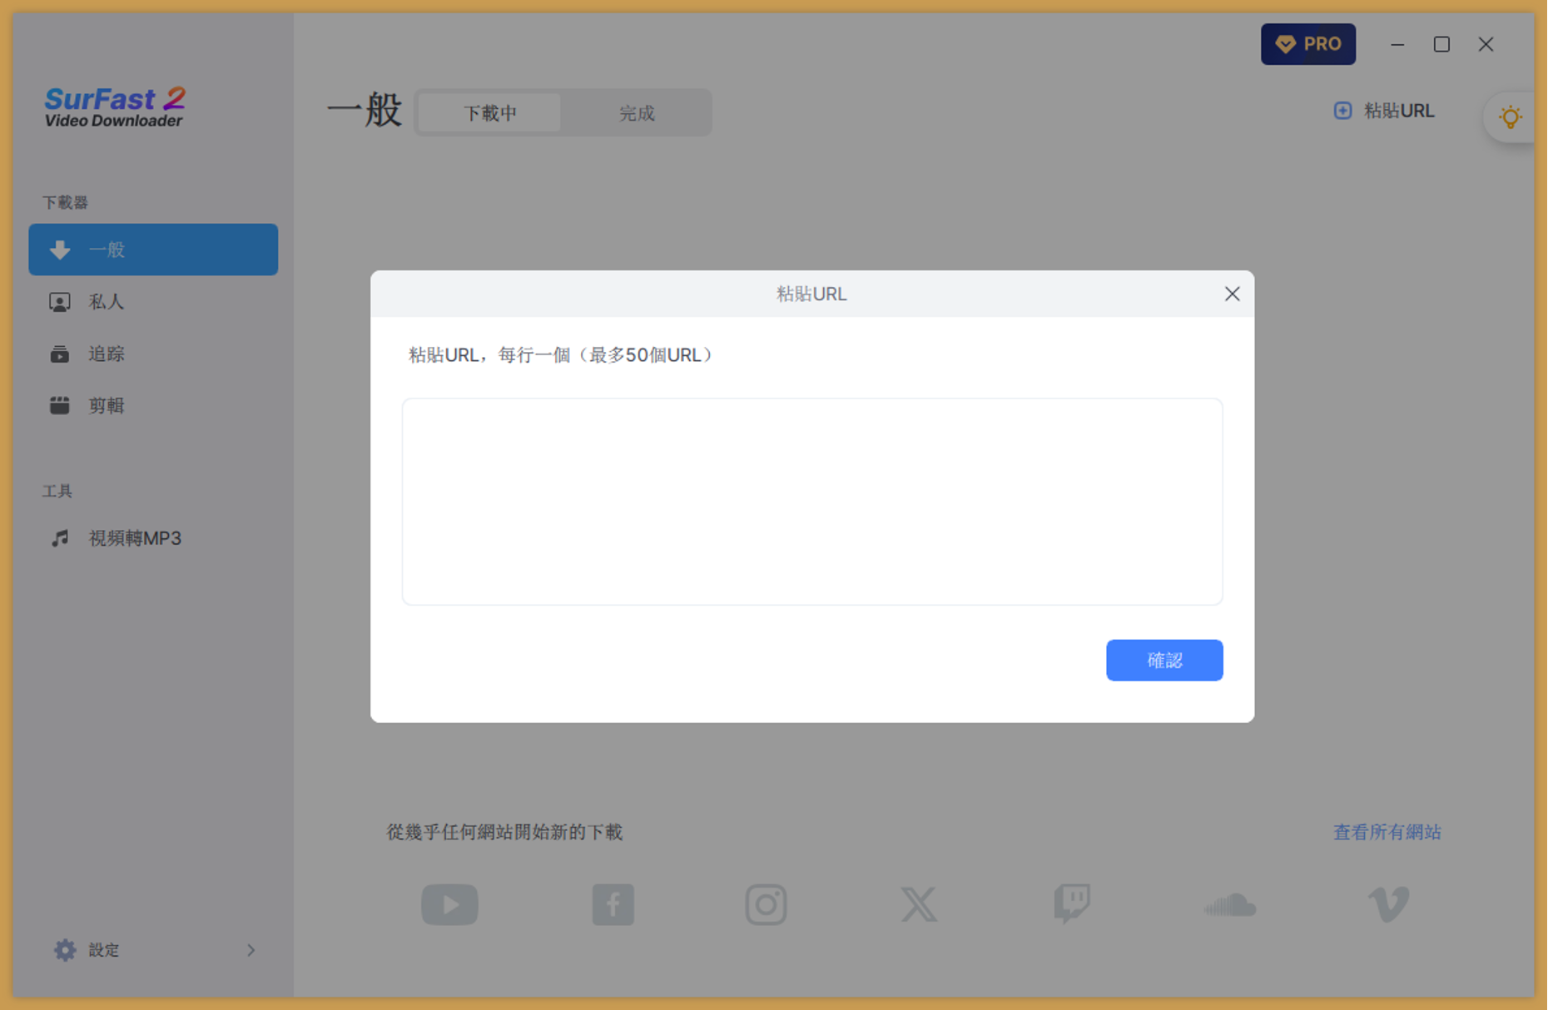Click the Vimeo site icon

(1388, 904)
